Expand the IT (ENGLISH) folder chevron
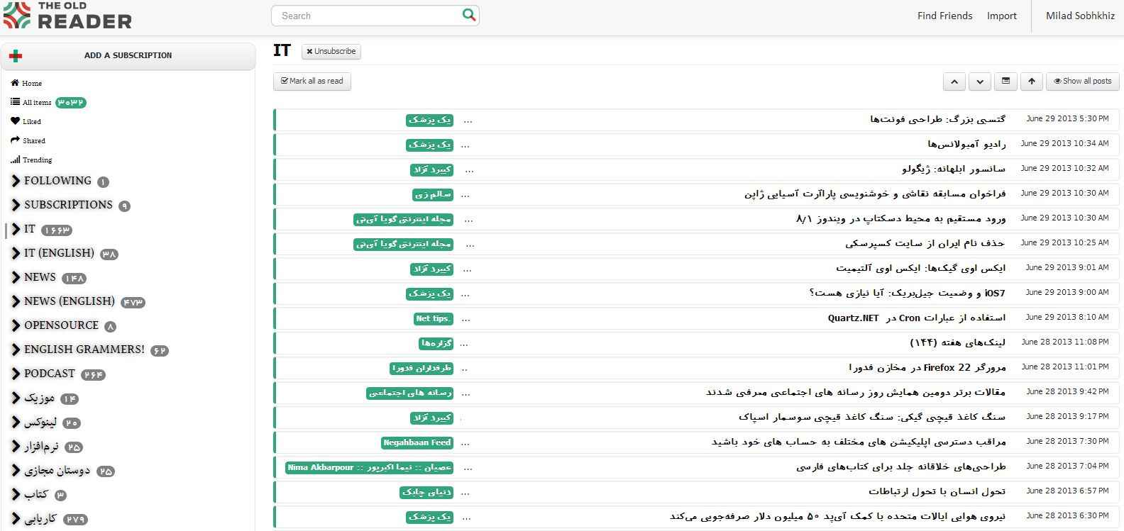This screenshot has width=1124, height=531. (16, 253)
